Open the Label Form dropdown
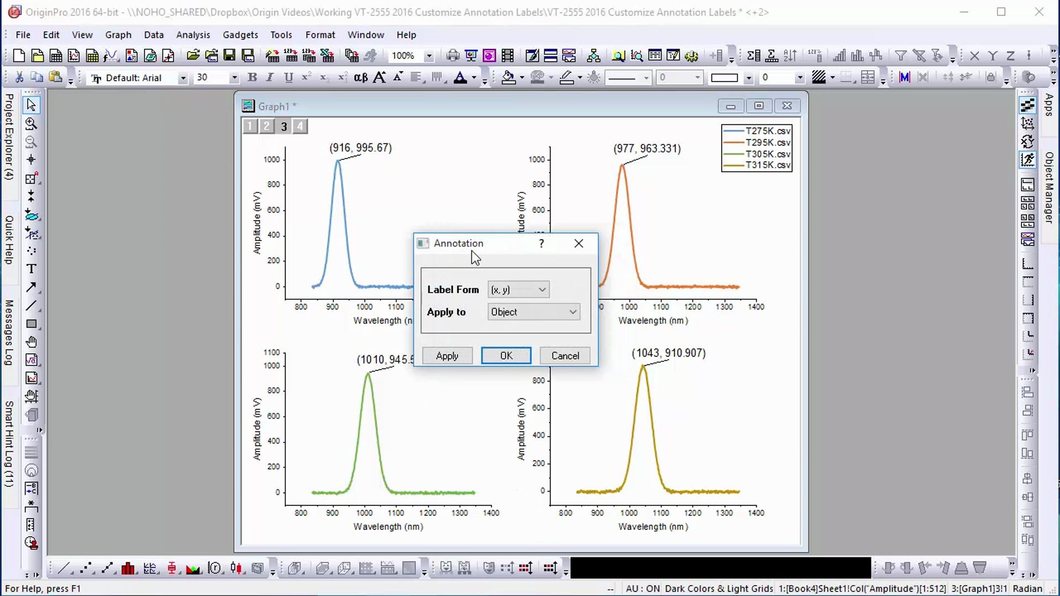 (x=518, y=290)
